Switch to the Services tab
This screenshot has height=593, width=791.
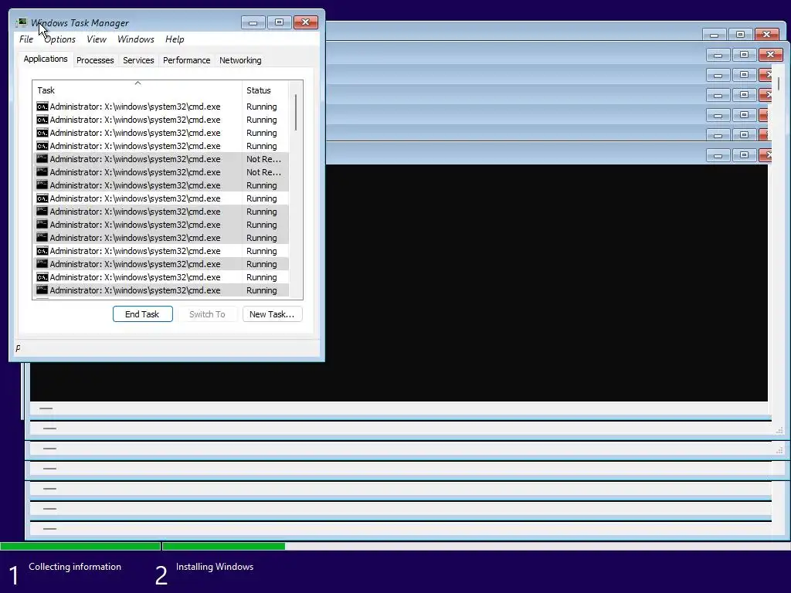(x=138, y=60)
